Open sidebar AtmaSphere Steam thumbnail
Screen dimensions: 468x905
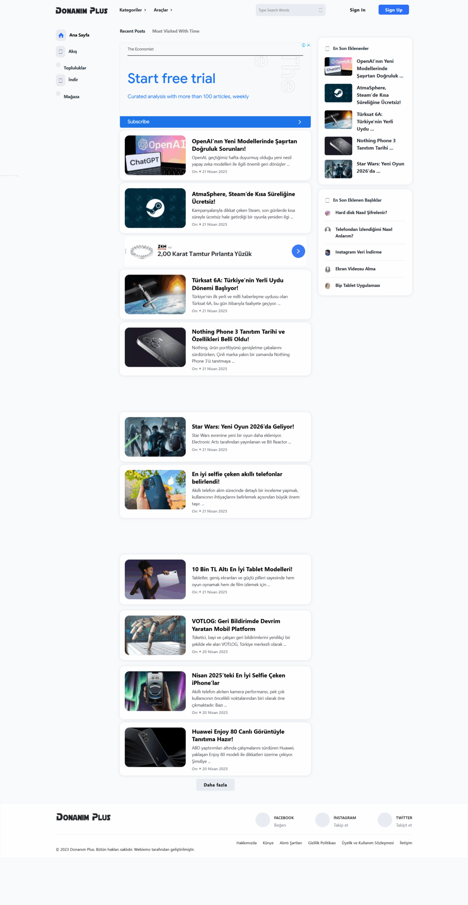[338, 93]
